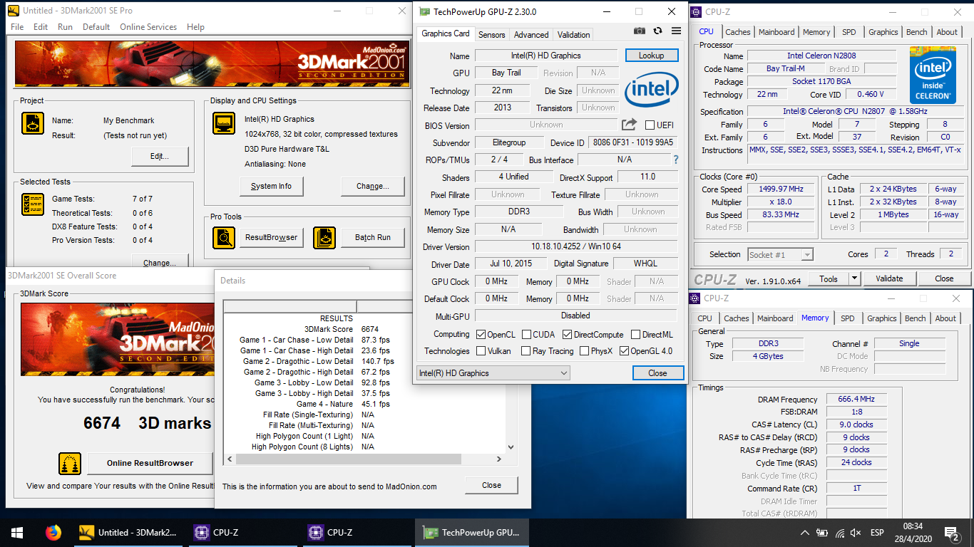Open Socket #1 selection dropdown in CPU-Z
This screenshot has width=974, height=547.
click(780, 254)
